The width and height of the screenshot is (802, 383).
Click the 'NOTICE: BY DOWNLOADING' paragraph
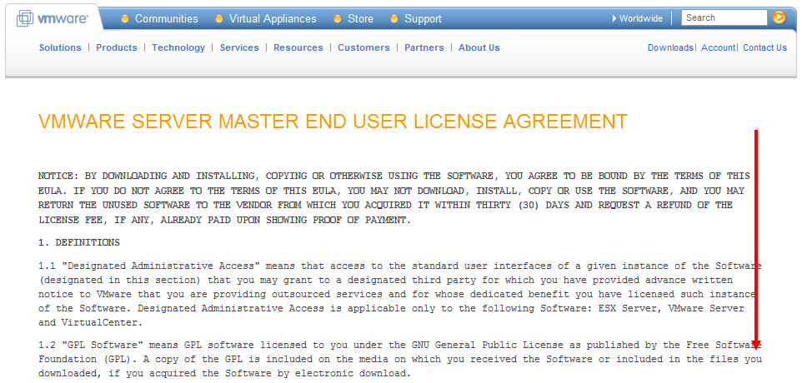pos(394,198)
